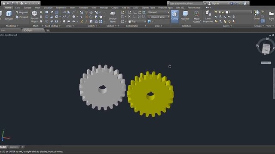The height and width of the screenshot is (154, 275).
Task: Select the Spline draw tool
Action: click(x=64, y=17)
